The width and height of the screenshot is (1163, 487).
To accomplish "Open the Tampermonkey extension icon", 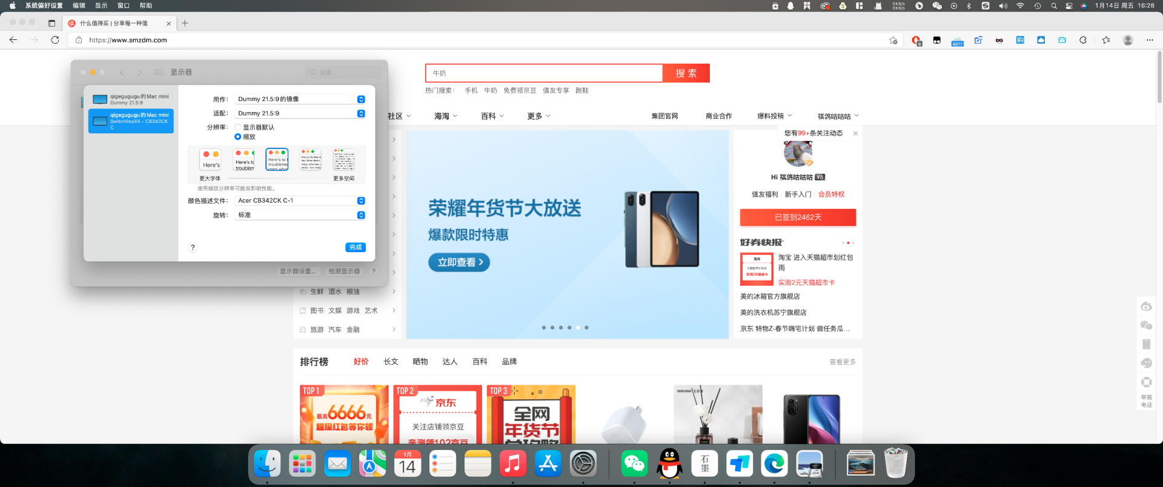I will tap(937, 40).
